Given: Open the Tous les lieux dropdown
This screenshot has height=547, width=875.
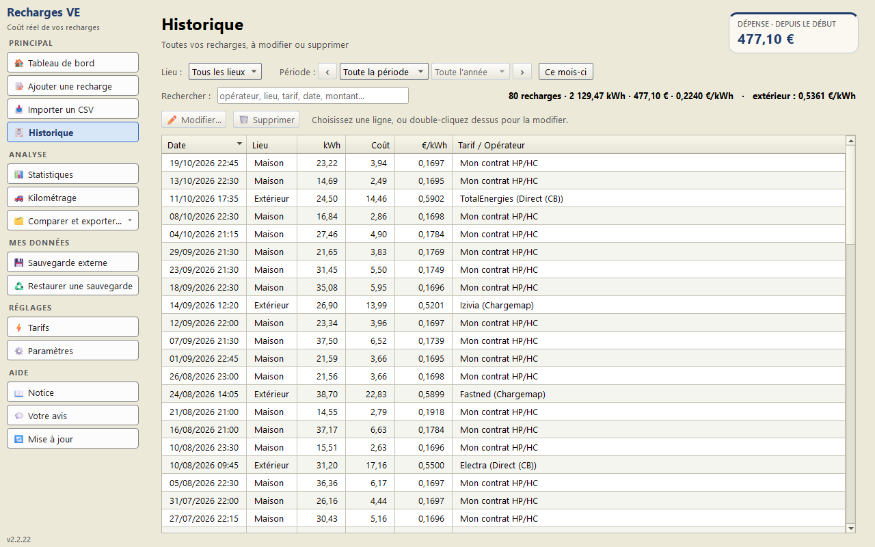Looking at the screenshot, I should [x=225, y=72].
